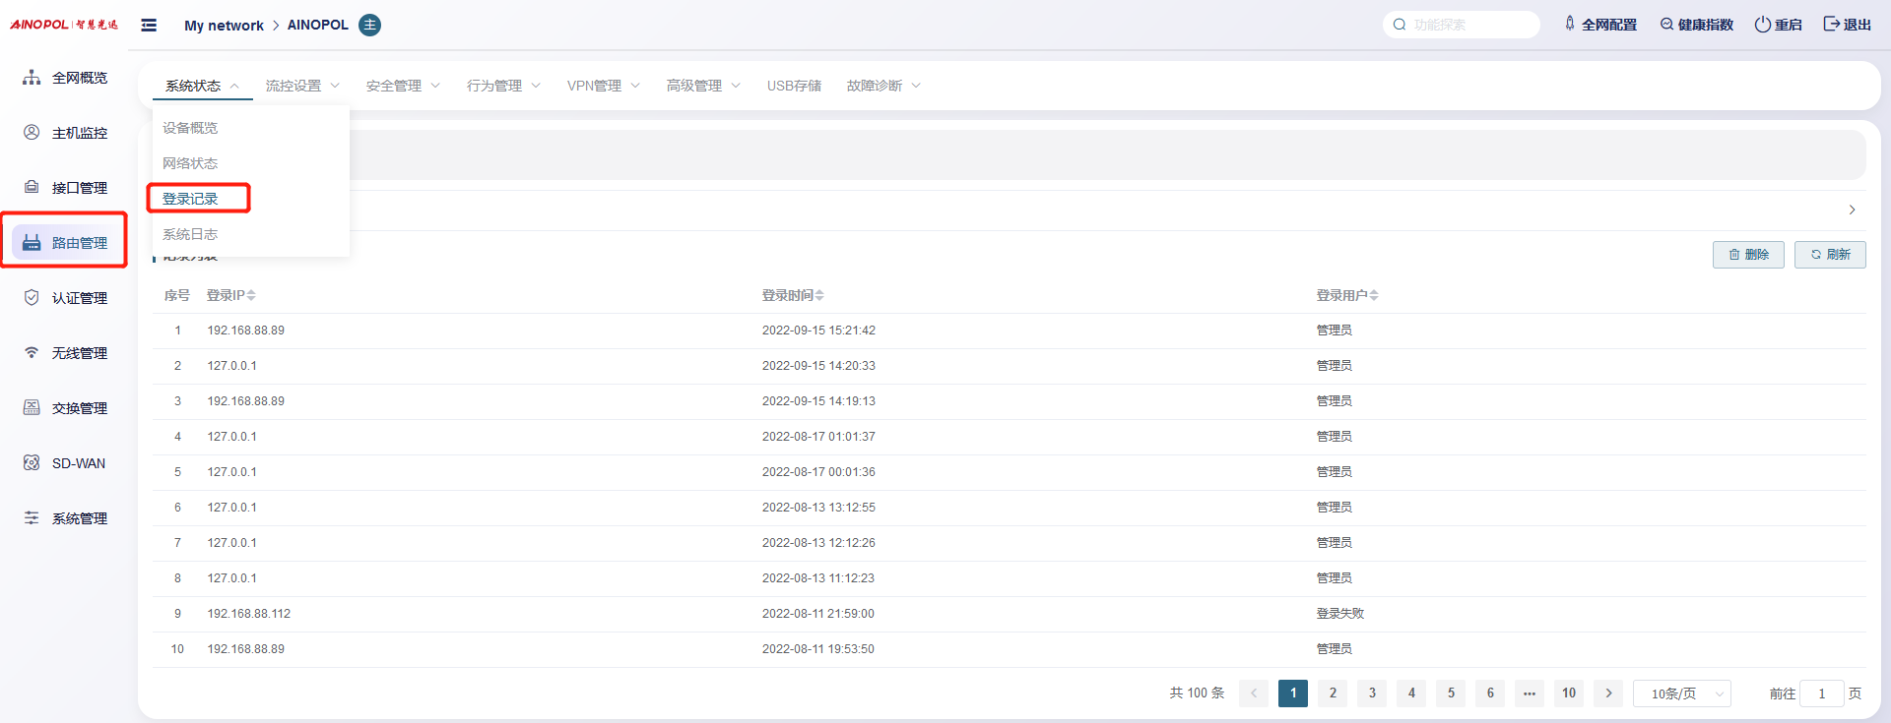Click the 删除 delete button

point(1748,255)
